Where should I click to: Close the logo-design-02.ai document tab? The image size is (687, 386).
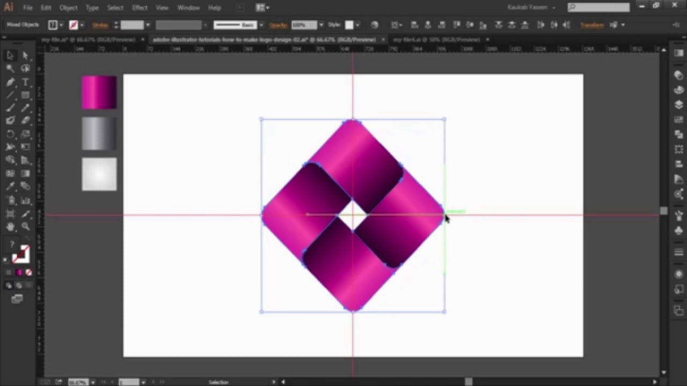383,40
